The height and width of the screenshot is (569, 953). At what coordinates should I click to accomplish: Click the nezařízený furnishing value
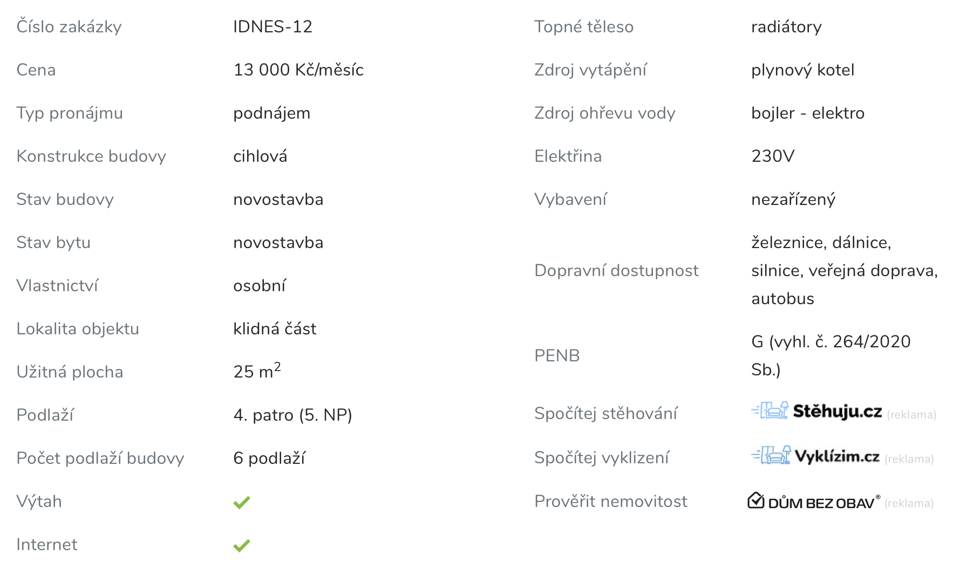click(x=793, y=200)
